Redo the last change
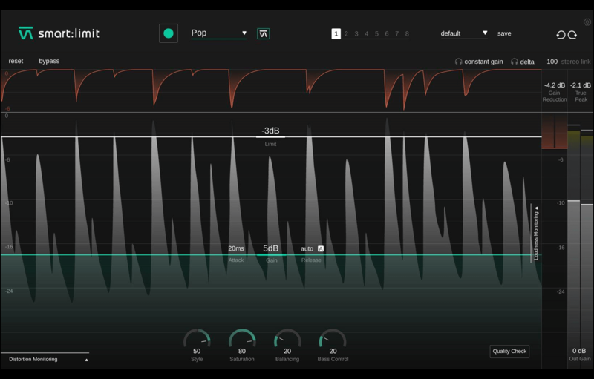The image size is (594, 379). (x=572, y=35)
